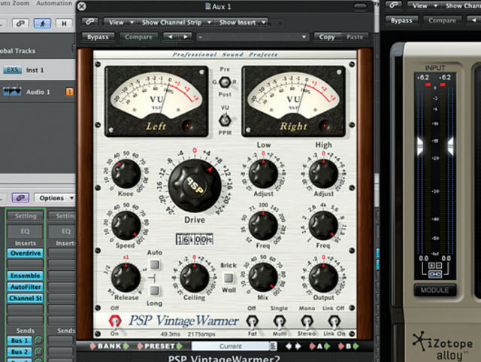The height and width of the screenshot is (362, 481).
Task: Click the Output knob
Action: tap(323, 278)
